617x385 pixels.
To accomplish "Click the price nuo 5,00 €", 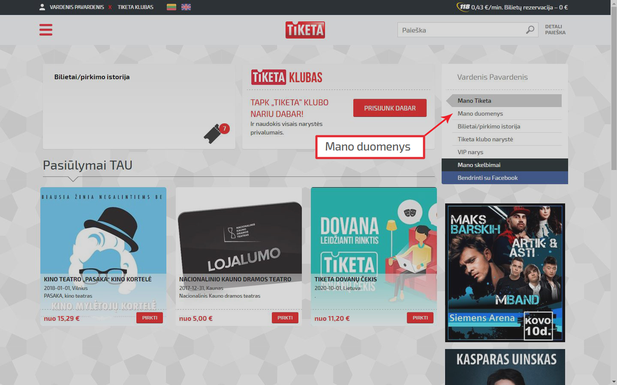I will click(x=196, y=319).
